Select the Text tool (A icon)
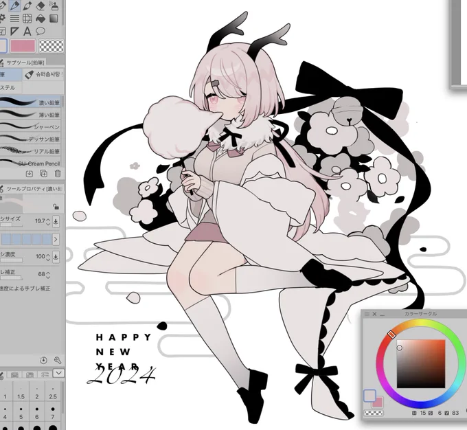Screen dimensions: 467x430 point(27,31)
